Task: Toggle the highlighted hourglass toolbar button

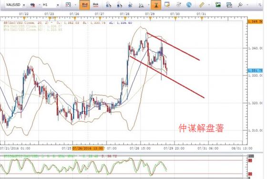Action: click(x=156, y=5)
